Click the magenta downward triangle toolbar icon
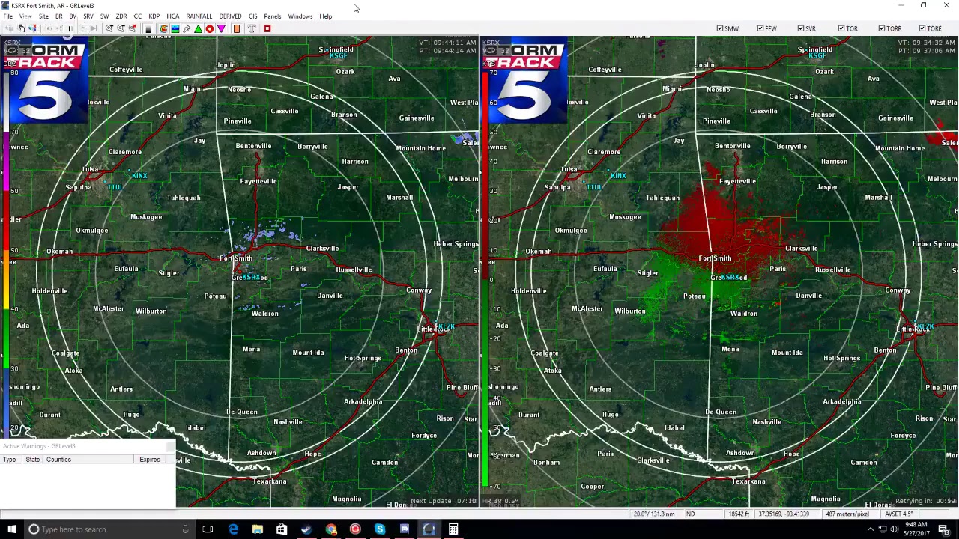The width and height of the screenshot is (959, 539). point(221,28)
